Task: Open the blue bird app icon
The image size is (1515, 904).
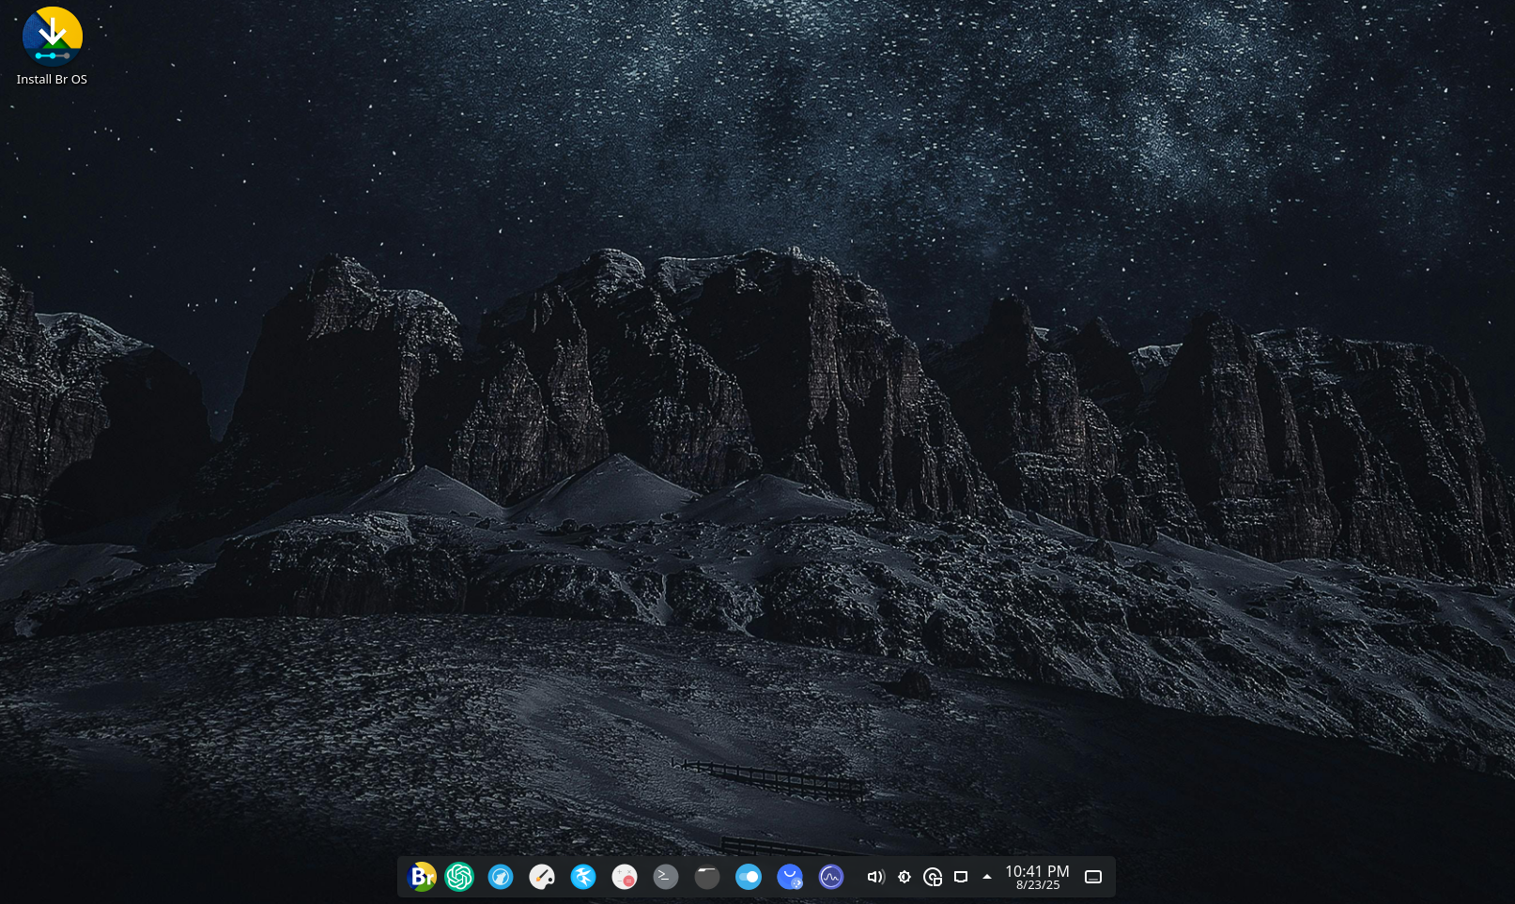Action: point(583,877)
